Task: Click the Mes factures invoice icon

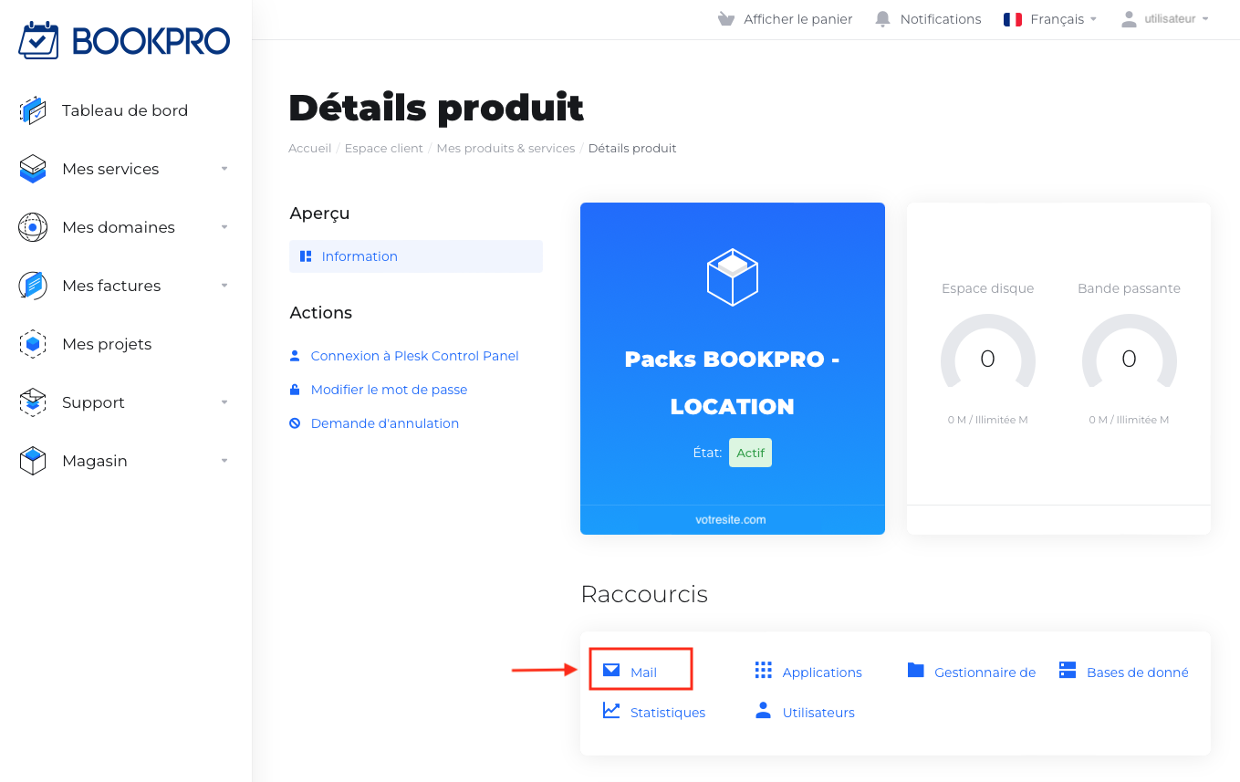Action: pos(33,286)
